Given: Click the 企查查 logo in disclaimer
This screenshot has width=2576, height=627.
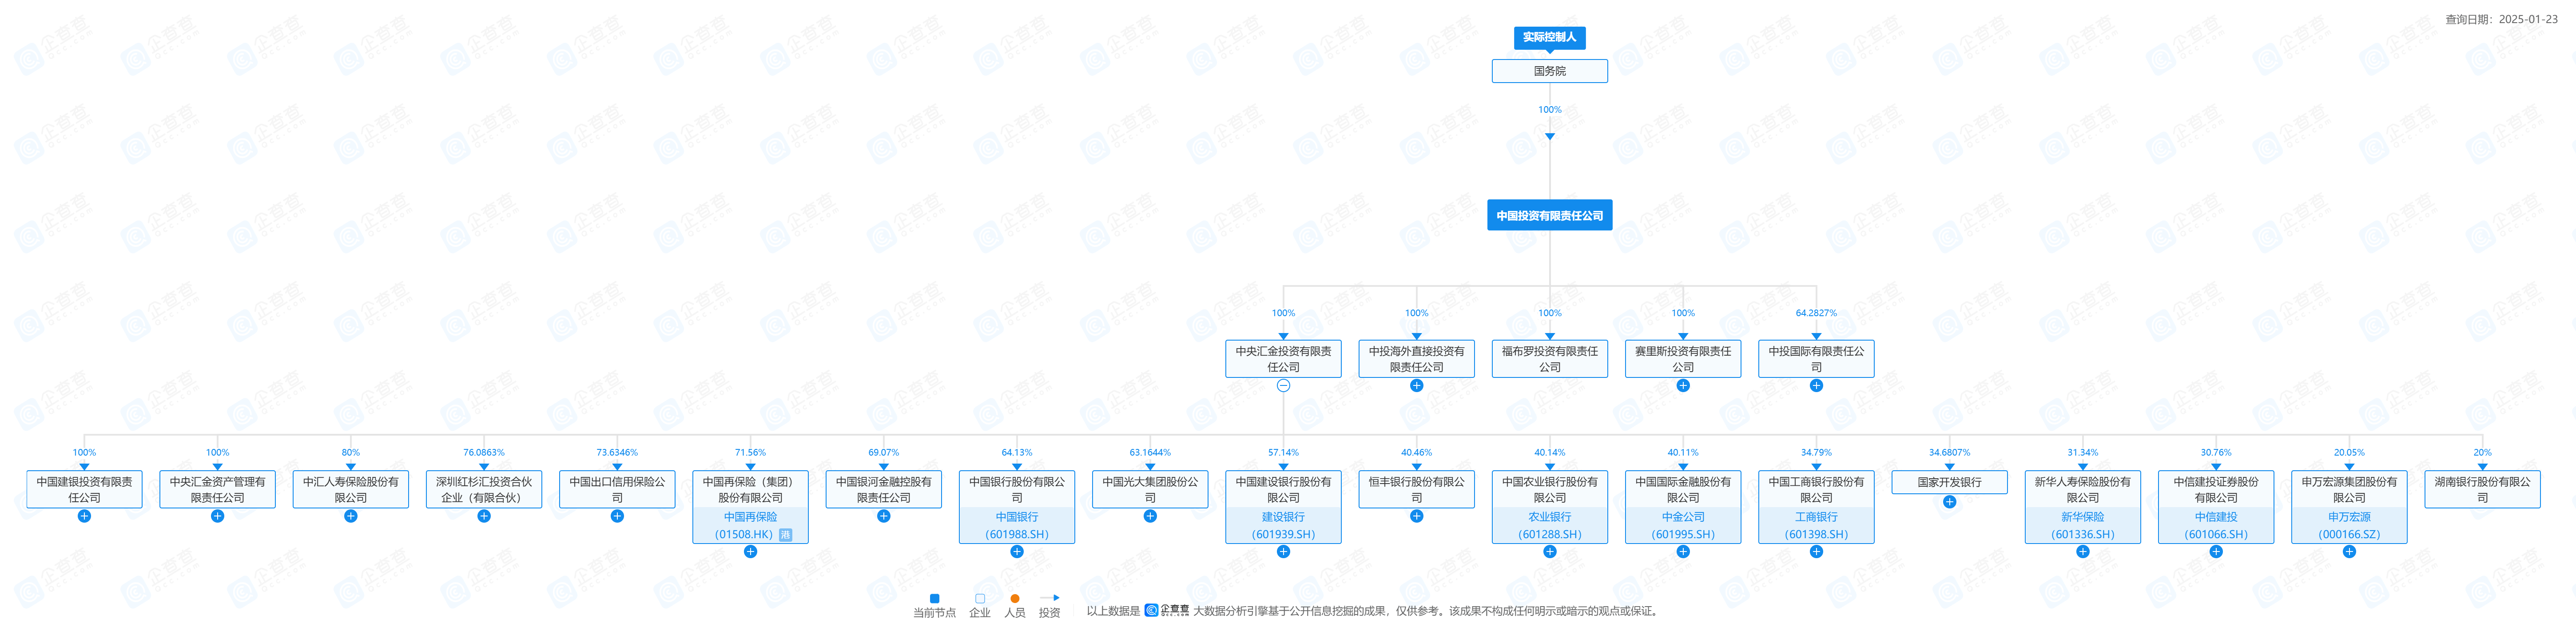Looking at the screenshot, I should coord(1167,610).
